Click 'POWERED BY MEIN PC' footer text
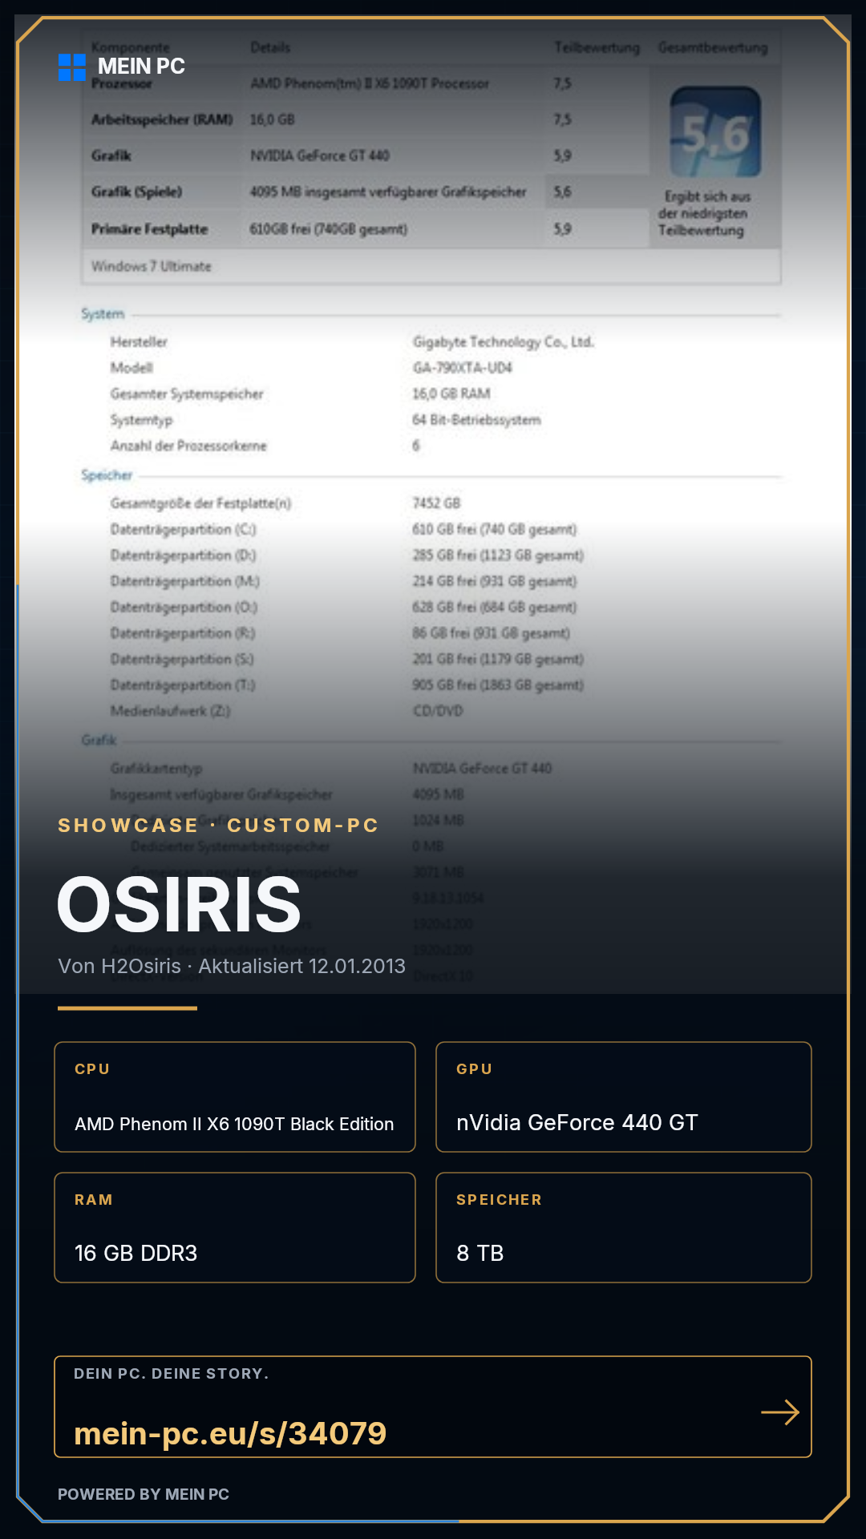 144,1494
